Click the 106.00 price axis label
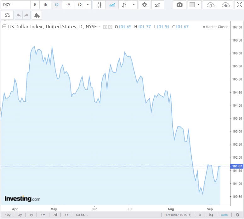Viewport: 244px width, 219px height. coord(237,53)
